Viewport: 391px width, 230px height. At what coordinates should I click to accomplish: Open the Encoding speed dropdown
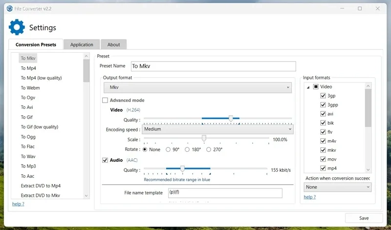tap(217, 129)
